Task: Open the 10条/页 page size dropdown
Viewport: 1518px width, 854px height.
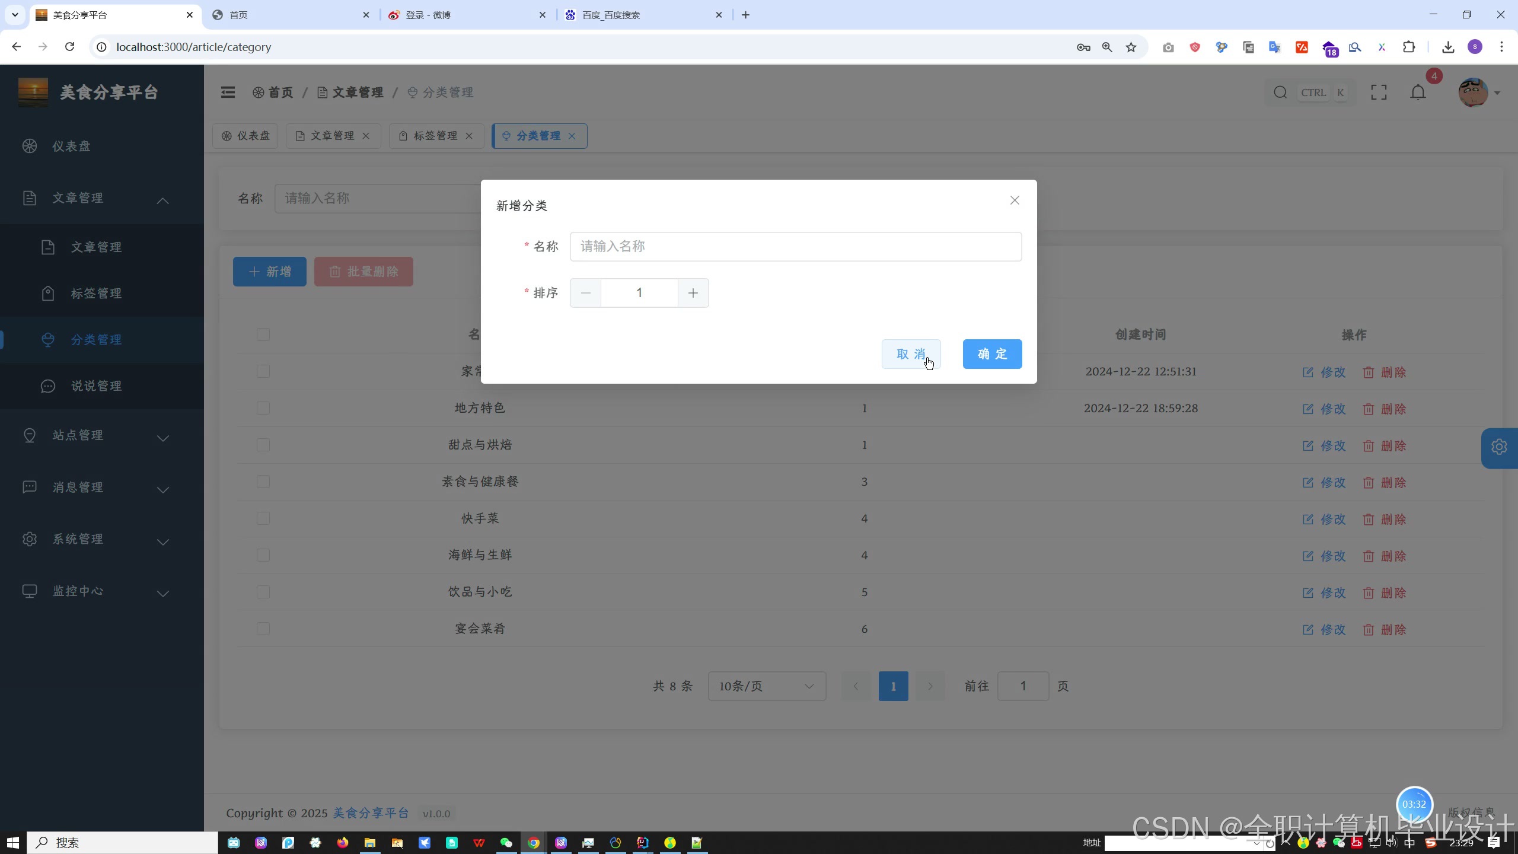Action: (766, 686)
